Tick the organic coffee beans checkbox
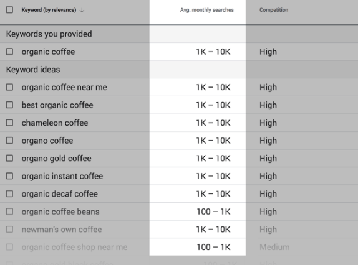Screen dimensions: 358x265 click(9, 212)
